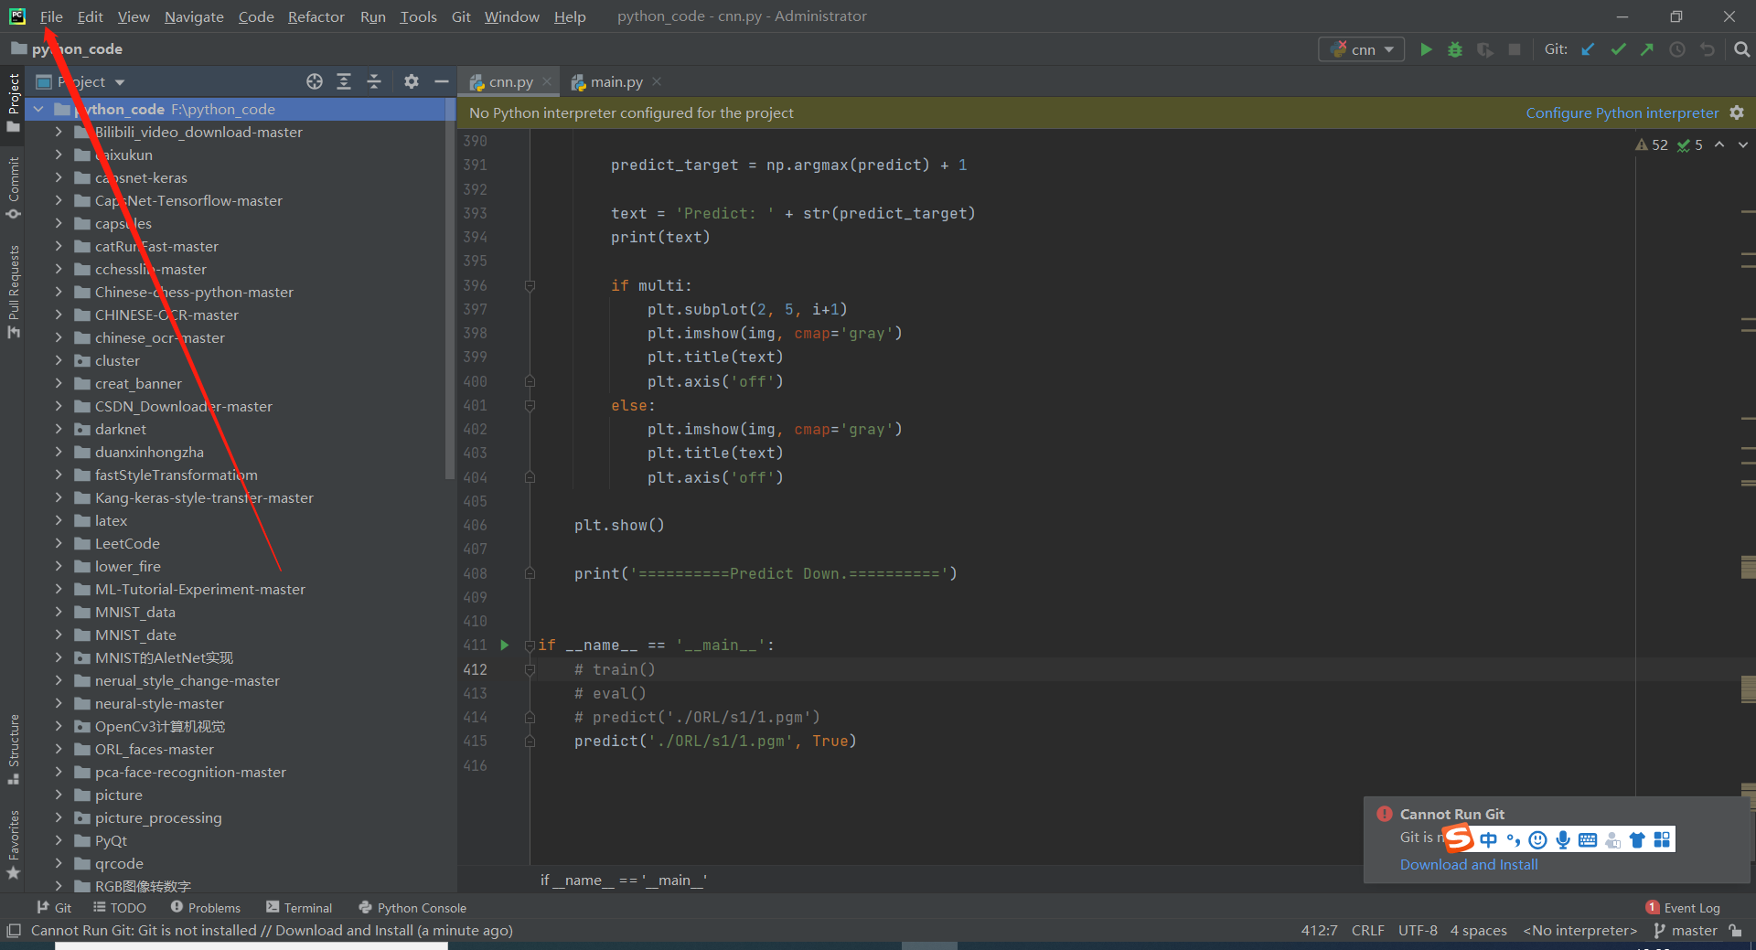
Task: Expand capsnet-keras folder
Action: [x=59, y=177]
